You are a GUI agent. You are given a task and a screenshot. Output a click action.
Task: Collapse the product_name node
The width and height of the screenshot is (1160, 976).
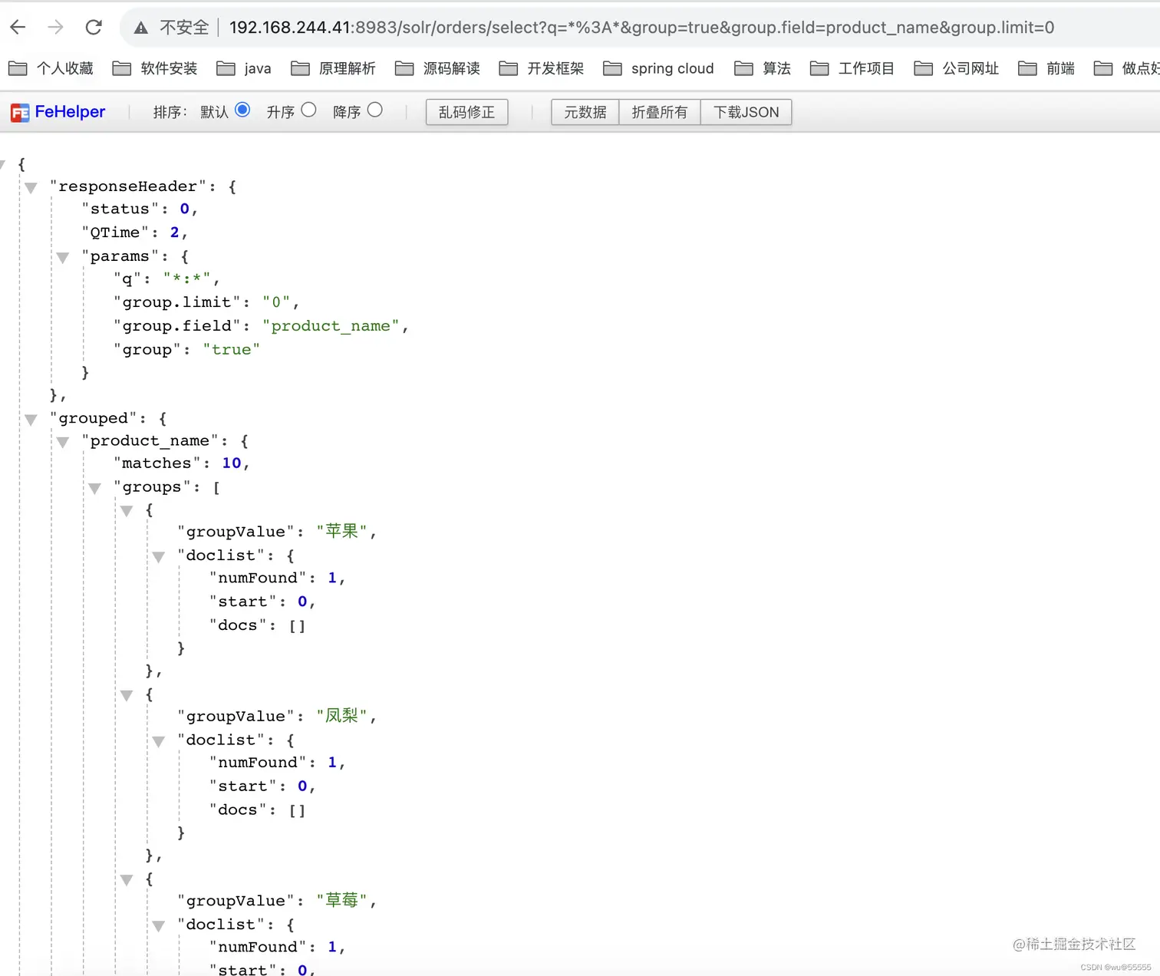[63, 442]
